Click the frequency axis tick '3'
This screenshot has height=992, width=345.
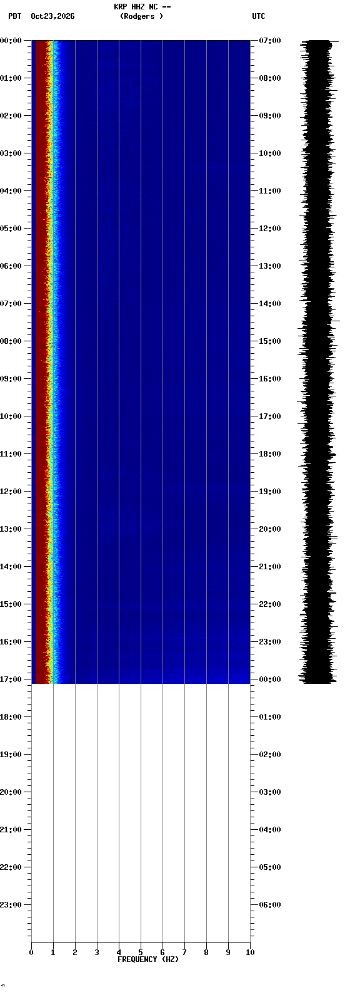click(x=97, y=953)
